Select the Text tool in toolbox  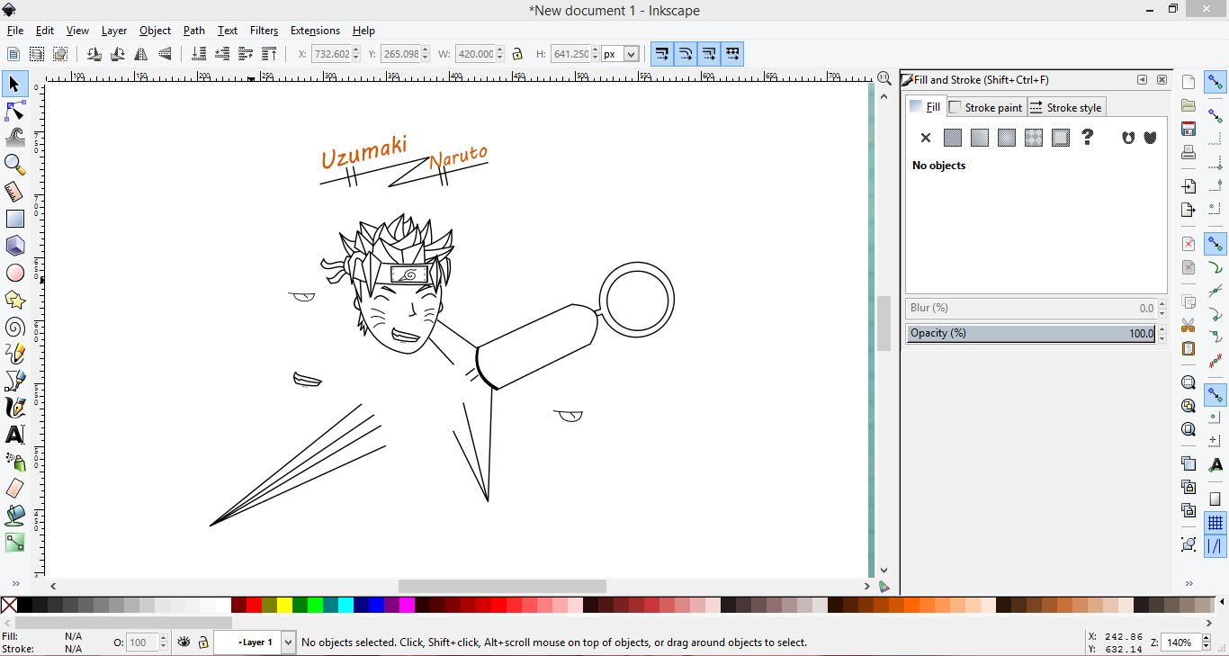15,435
